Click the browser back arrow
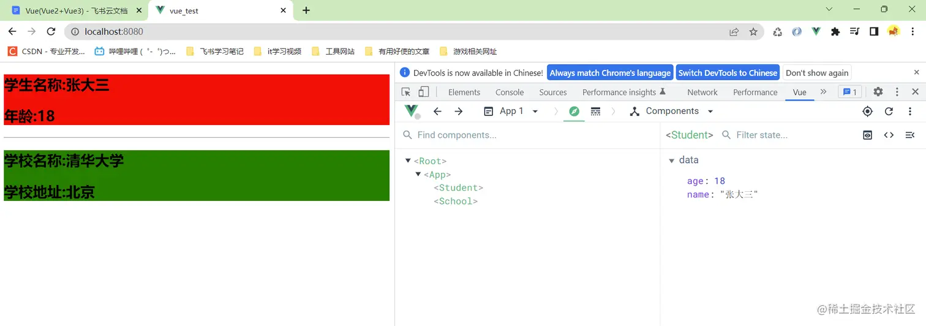926x326 pixels. pyautogui.click(x=12, y=31)
